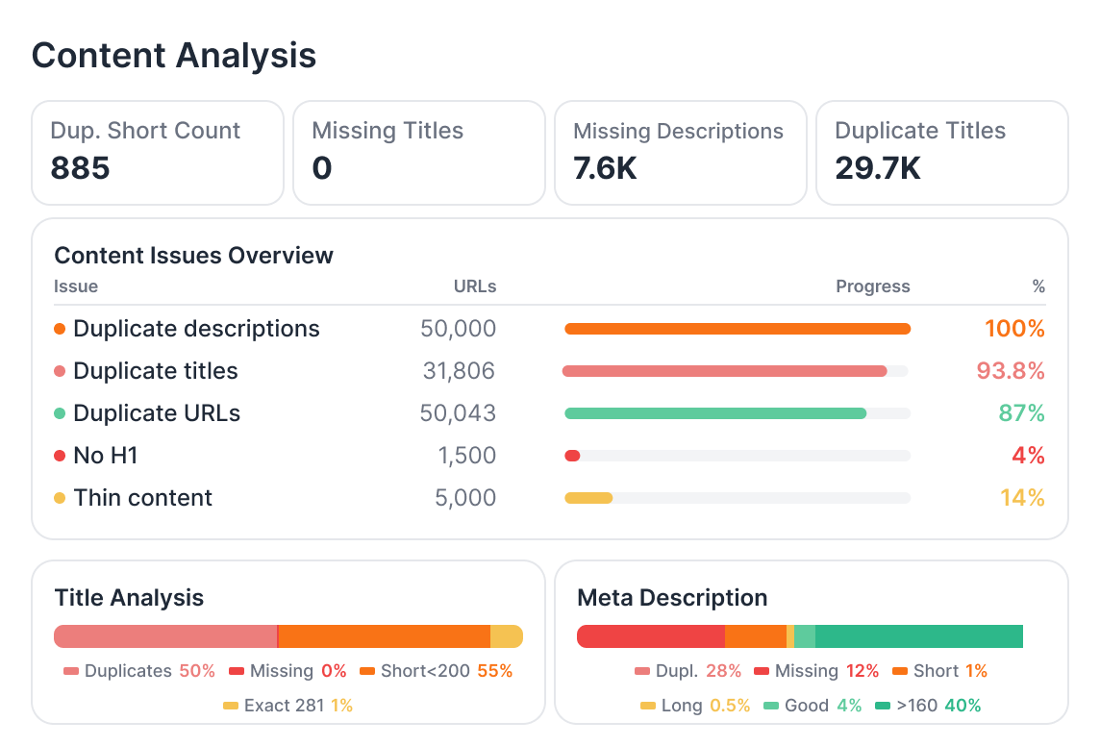The image size is (1100, 746).
Task: Select the Thin content row label
Action: (142, 497)
